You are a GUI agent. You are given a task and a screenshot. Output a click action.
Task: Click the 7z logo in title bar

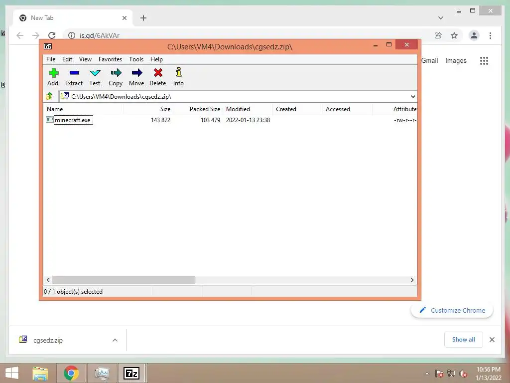48,46
